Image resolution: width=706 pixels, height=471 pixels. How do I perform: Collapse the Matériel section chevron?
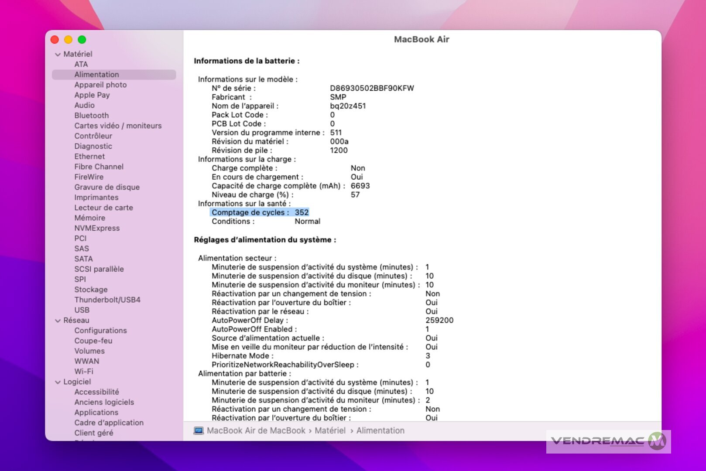point(58,55)
